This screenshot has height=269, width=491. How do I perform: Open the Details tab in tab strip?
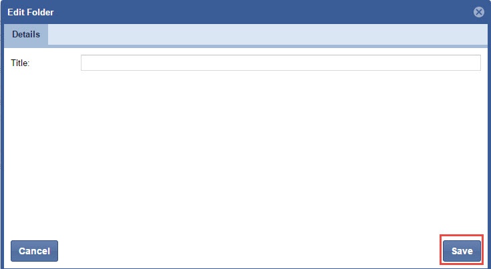[x=26, y=35]
